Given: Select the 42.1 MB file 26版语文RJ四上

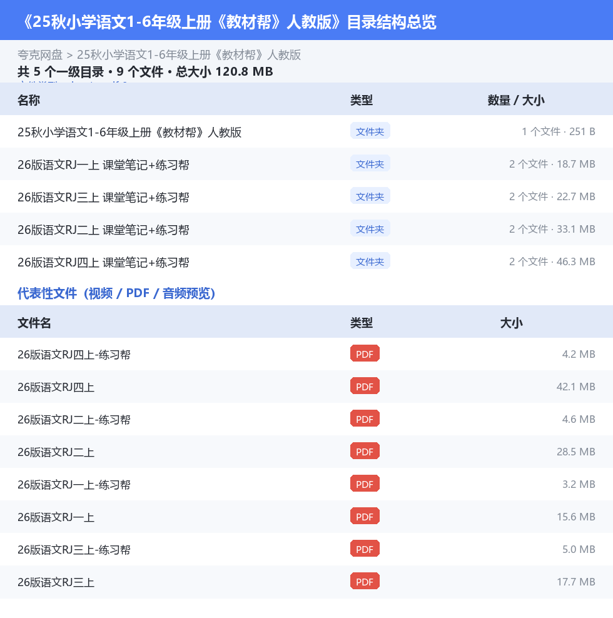Looking at the screenshot, I should 306,387.
